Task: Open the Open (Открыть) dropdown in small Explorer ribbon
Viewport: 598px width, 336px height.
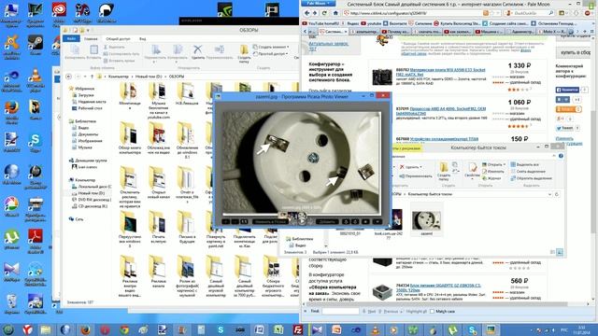Action: tap(494, 164)
